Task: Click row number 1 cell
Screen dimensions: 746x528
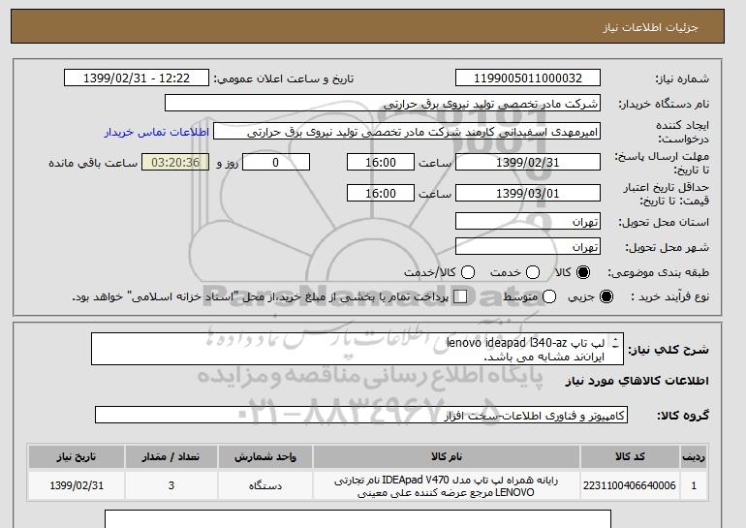Action: (694, 485)
